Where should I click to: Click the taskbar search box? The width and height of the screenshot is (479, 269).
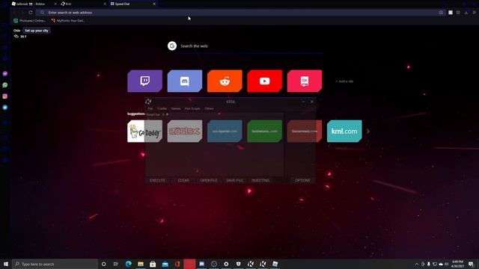(55, 264)
